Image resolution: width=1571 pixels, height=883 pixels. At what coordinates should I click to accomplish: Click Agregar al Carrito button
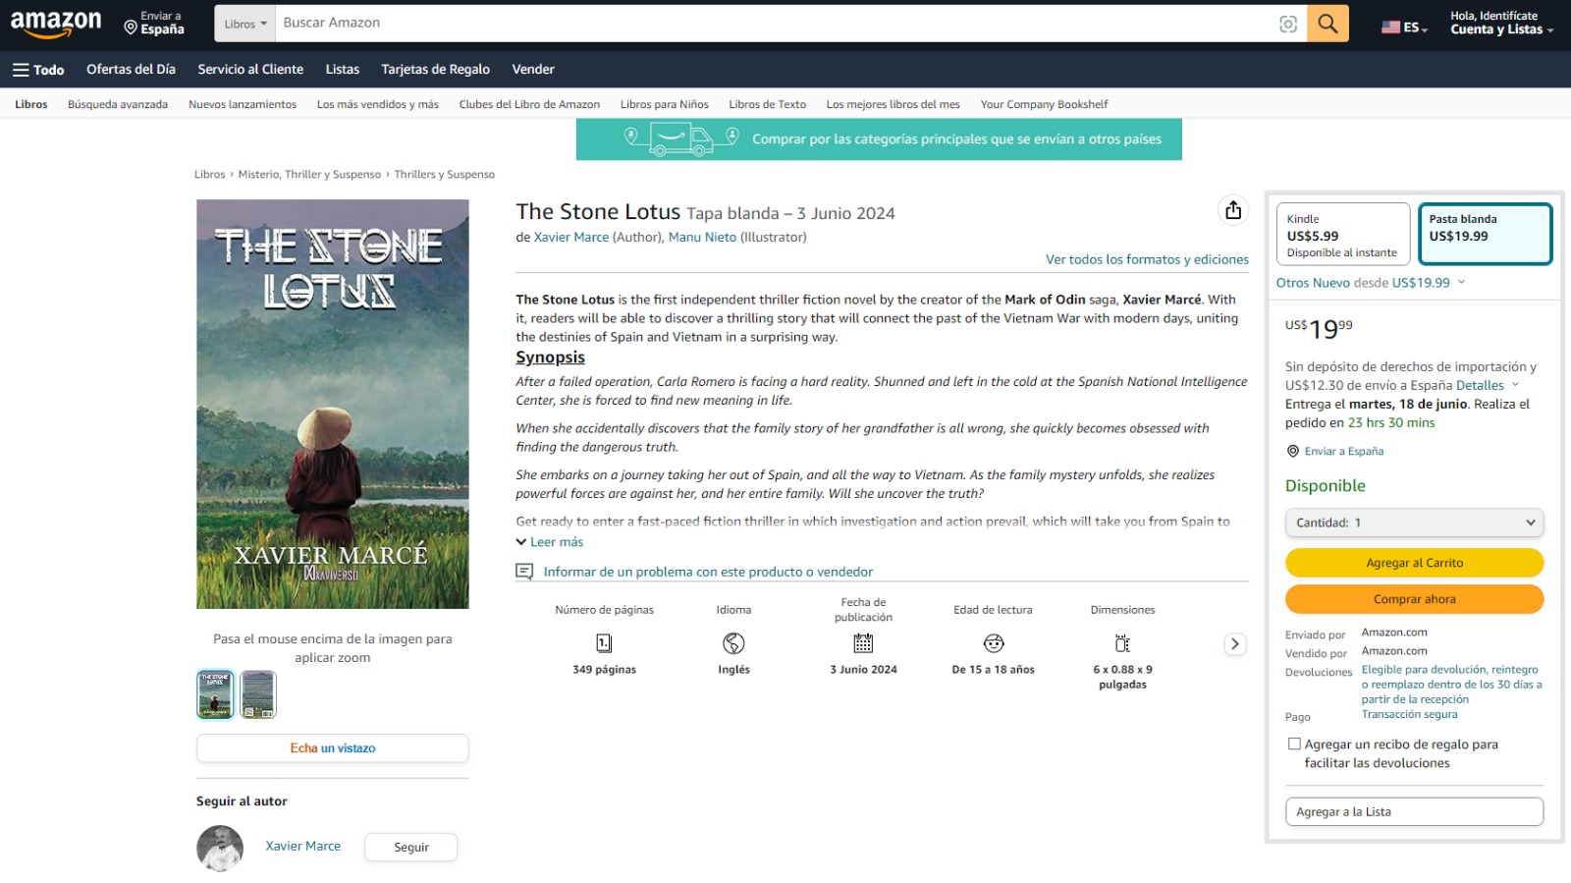click(x=1414, y=563)
